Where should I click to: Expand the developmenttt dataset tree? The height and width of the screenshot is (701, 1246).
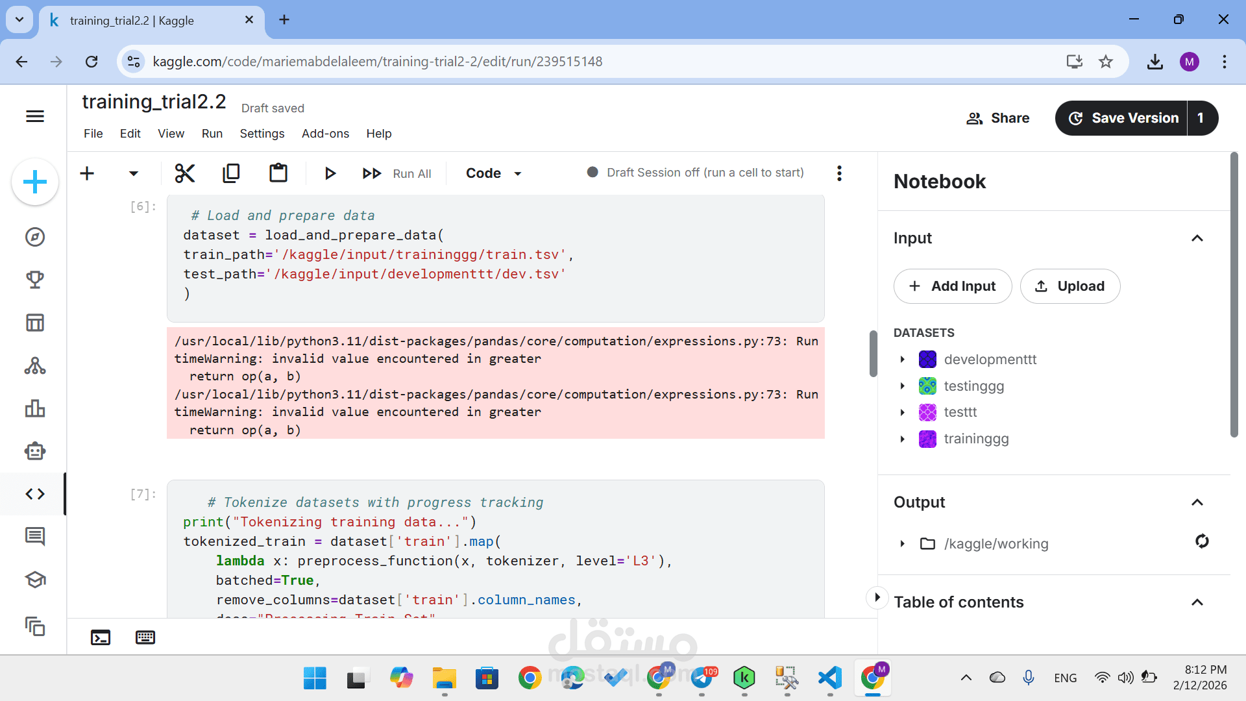(902, 360)
